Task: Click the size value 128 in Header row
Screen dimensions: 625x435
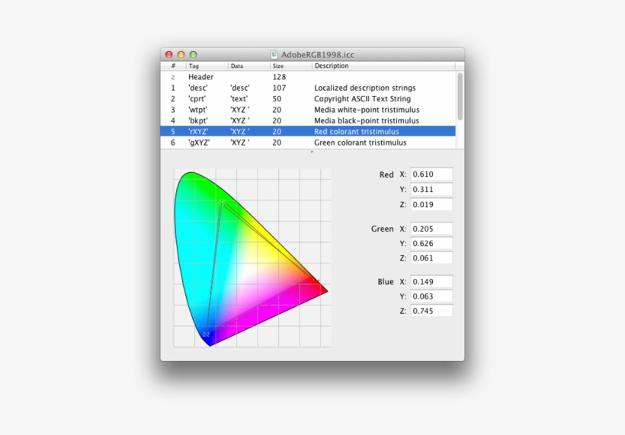Action: pyautogui.click(x=279, y=77)
